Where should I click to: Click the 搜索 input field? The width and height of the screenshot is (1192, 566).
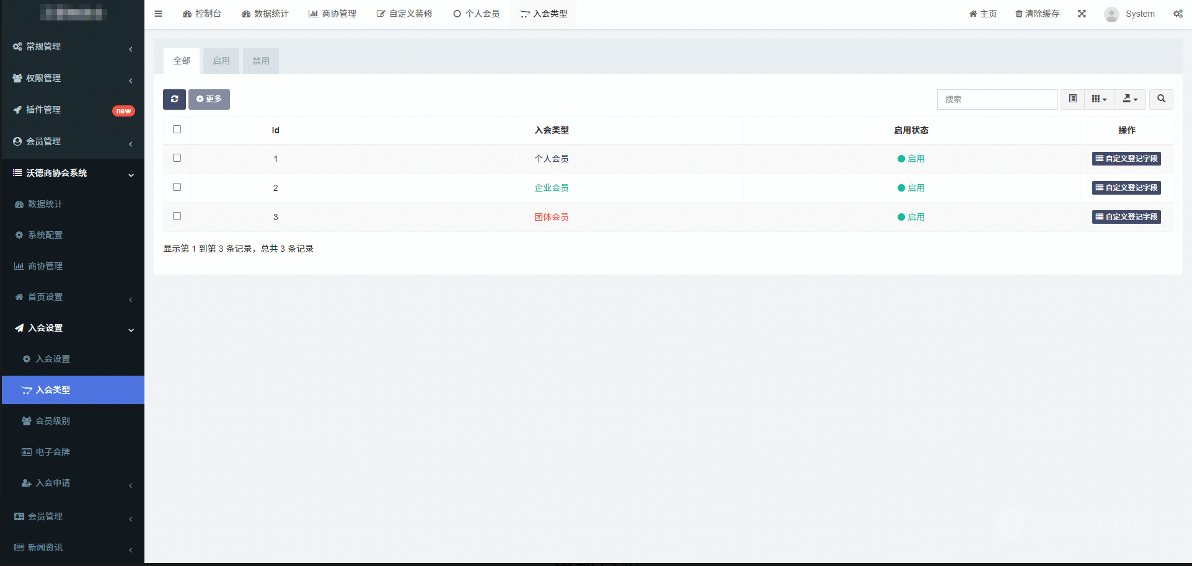996,99
